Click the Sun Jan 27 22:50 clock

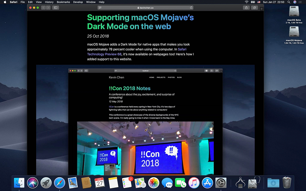tap(273, 2)
